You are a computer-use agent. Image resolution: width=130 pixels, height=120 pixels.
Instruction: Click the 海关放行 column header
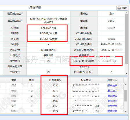[x=112, y=80]
